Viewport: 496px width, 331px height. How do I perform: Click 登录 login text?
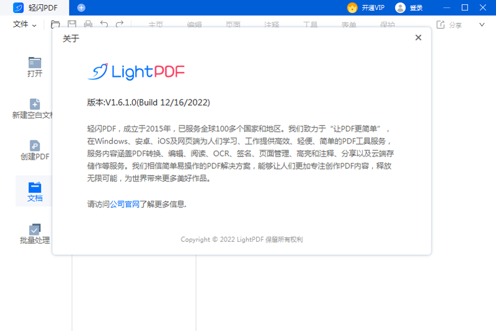(416, 8)
